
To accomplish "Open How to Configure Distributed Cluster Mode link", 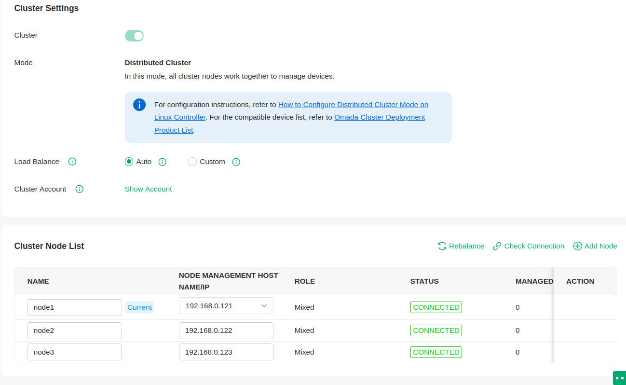I will (353, 105).
